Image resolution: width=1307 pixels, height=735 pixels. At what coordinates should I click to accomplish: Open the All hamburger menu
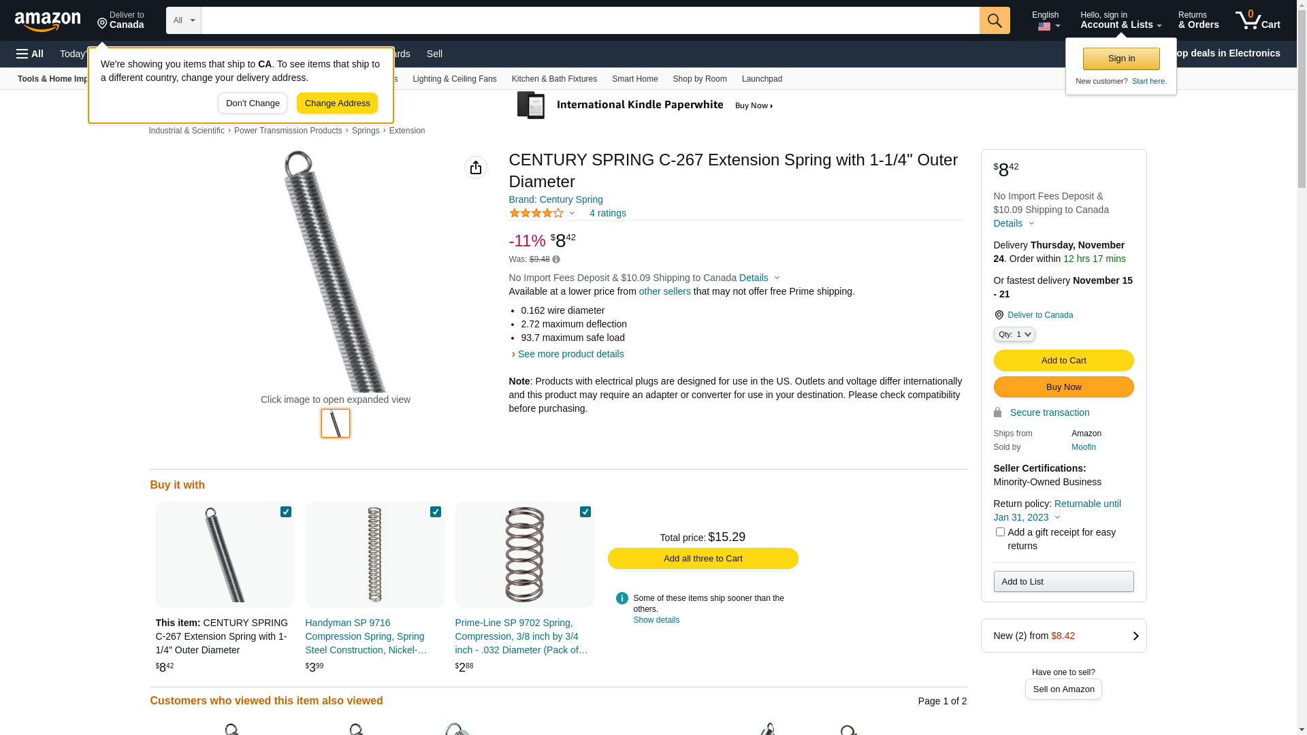point(30,54)
